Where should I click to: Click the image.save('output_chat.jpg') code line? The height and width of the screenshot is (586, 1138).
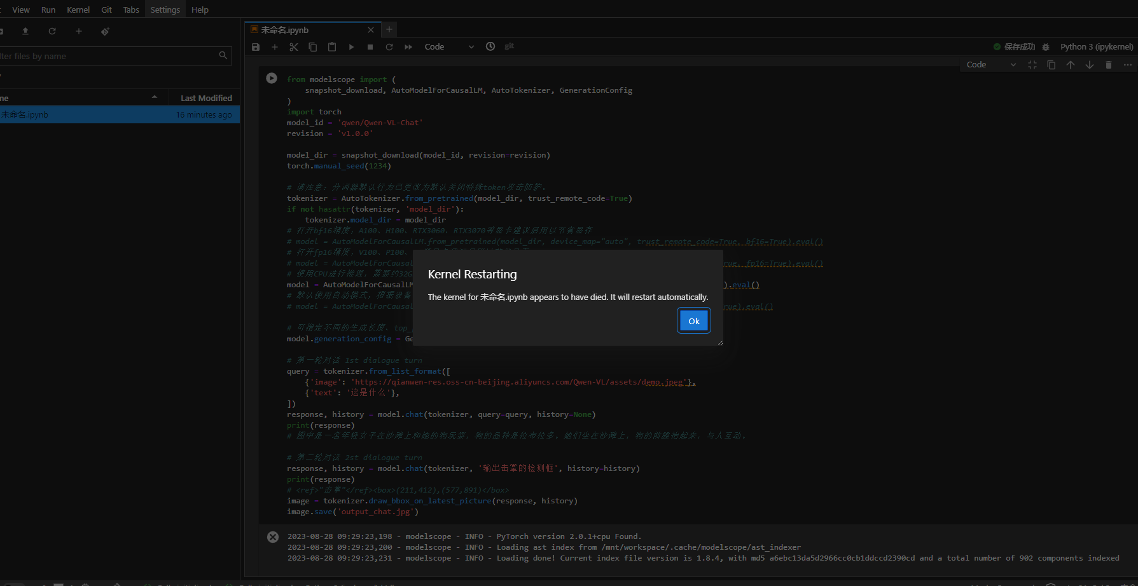(x=352, y=512)
